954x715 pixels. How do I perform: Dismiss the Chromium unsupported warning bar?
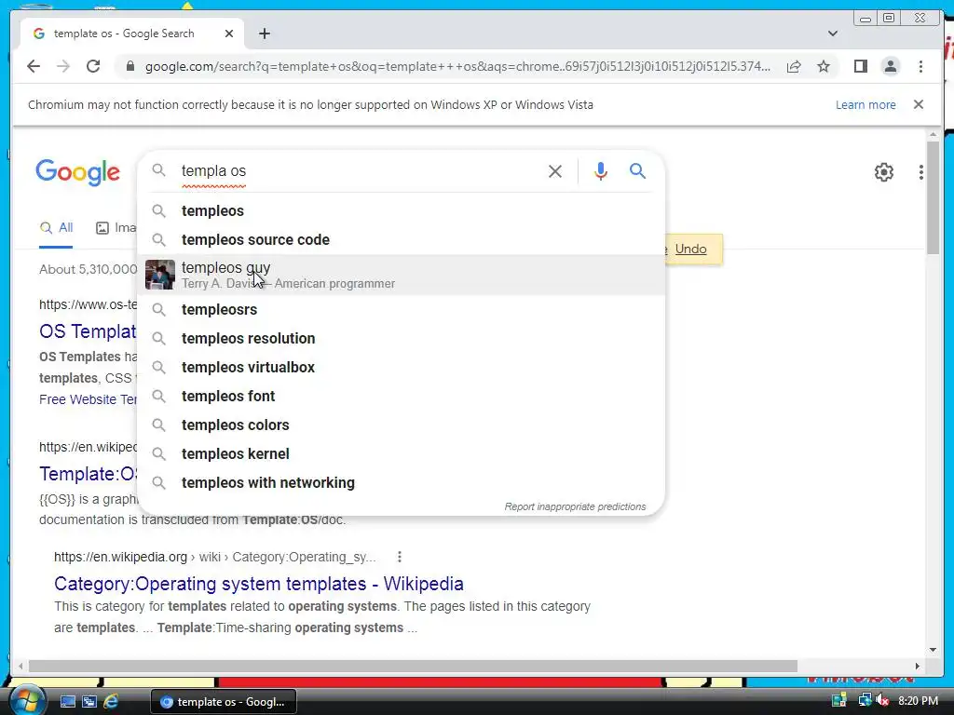919,104
